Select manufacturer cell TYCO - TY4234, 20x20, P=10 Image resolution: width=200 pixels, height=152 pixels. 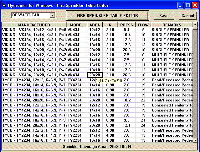34,100
